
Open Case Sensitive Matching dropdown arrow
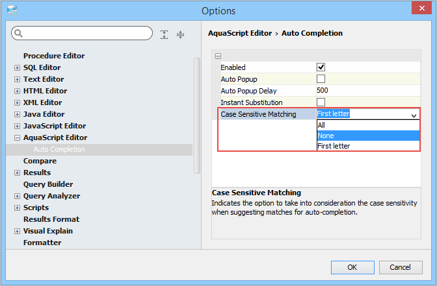[414, 115]
